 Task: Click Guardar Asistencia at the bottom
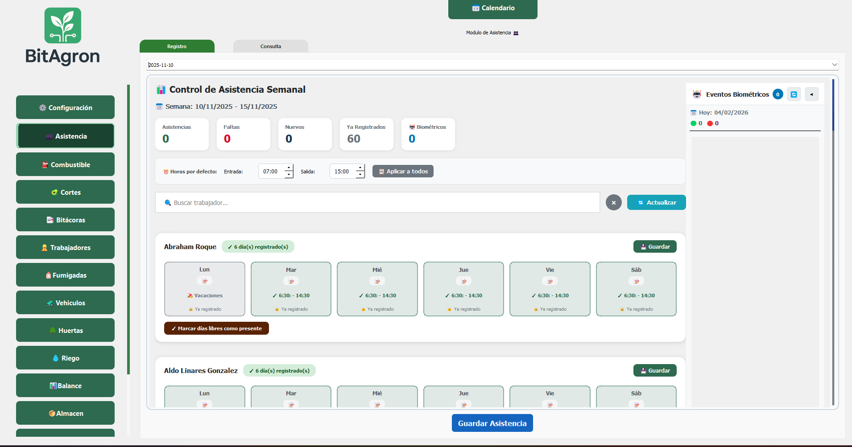(x=492, y=423)
